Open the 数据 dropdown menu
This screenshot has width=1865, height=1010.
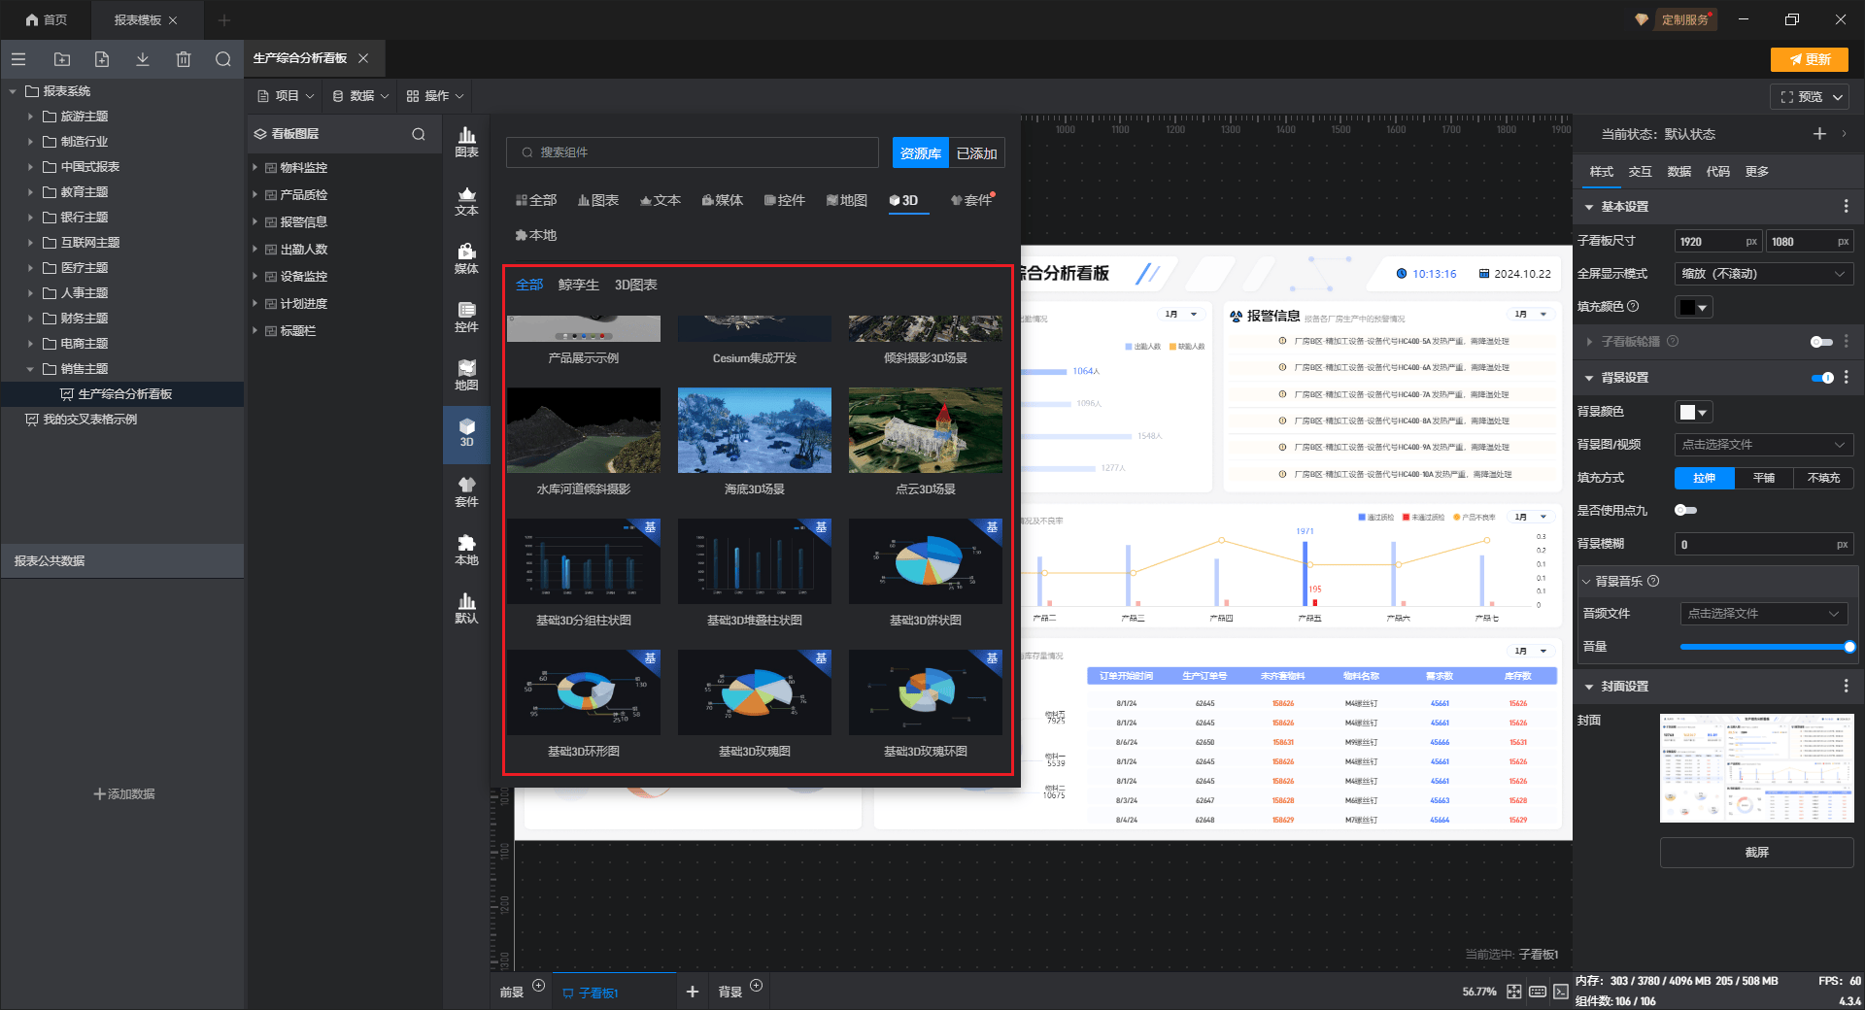[360, 96]
